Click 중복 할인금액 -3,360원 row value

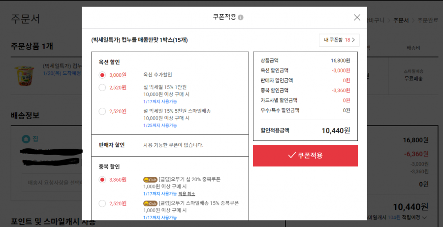click(341, 91)
